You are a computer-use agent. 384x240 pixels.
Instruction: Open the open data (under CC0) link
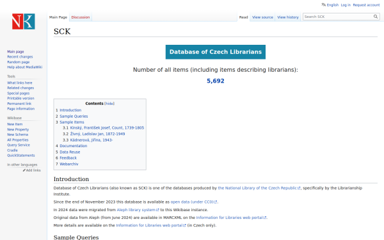click(194, 202)
